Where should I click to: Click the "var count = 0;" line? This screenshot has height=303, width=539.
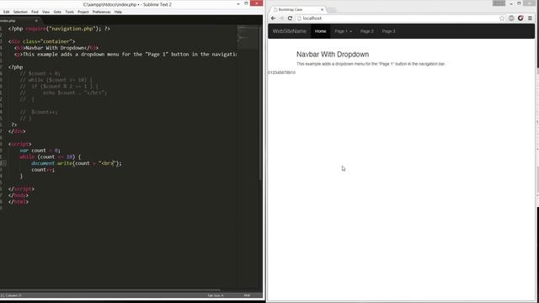tap(40, 151)
